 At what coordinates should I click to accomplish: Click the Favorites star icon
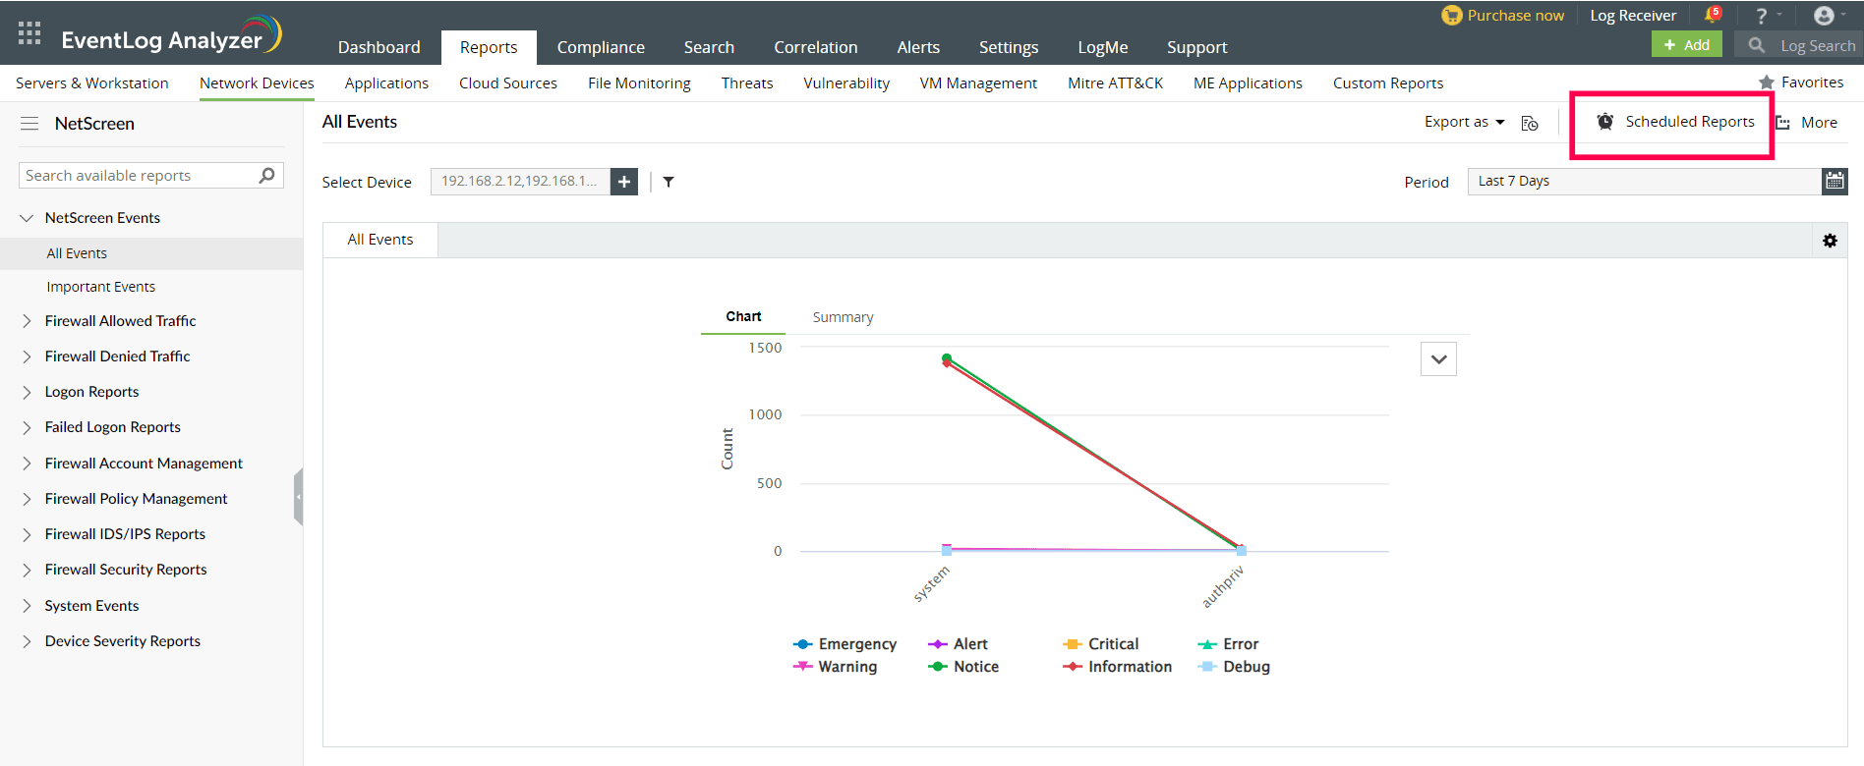pyautogui.click(x=1767, y=82)
